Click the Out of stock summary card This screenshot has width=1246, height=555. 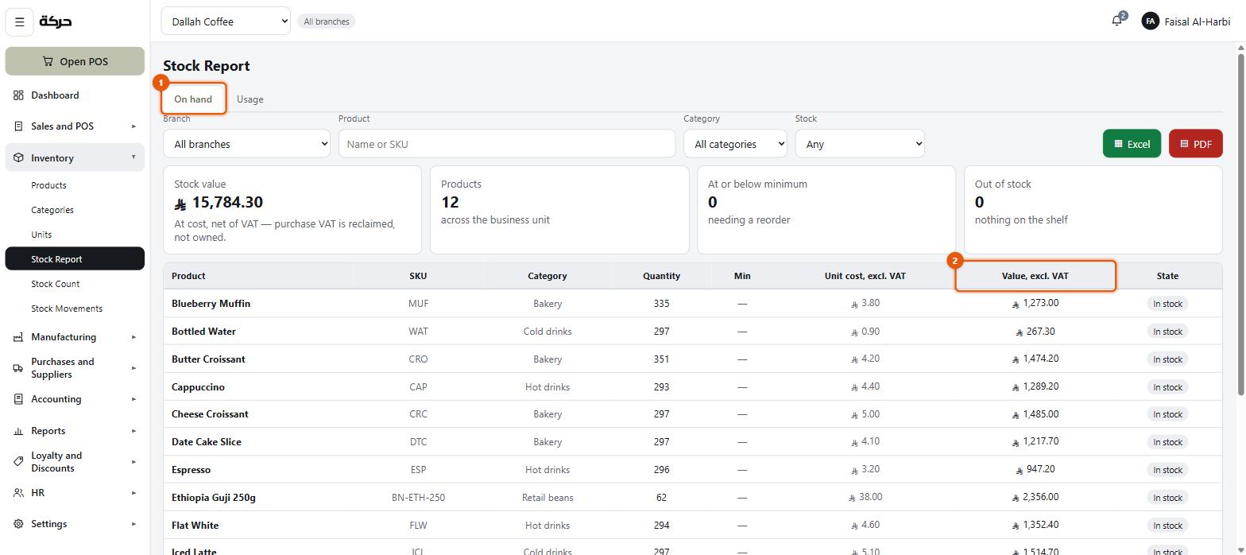(1093, 210)
